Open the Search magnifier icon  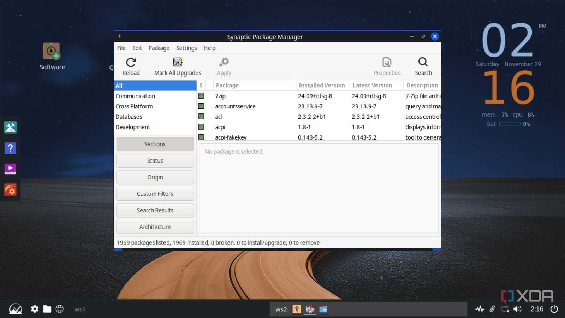click(423, 62)
